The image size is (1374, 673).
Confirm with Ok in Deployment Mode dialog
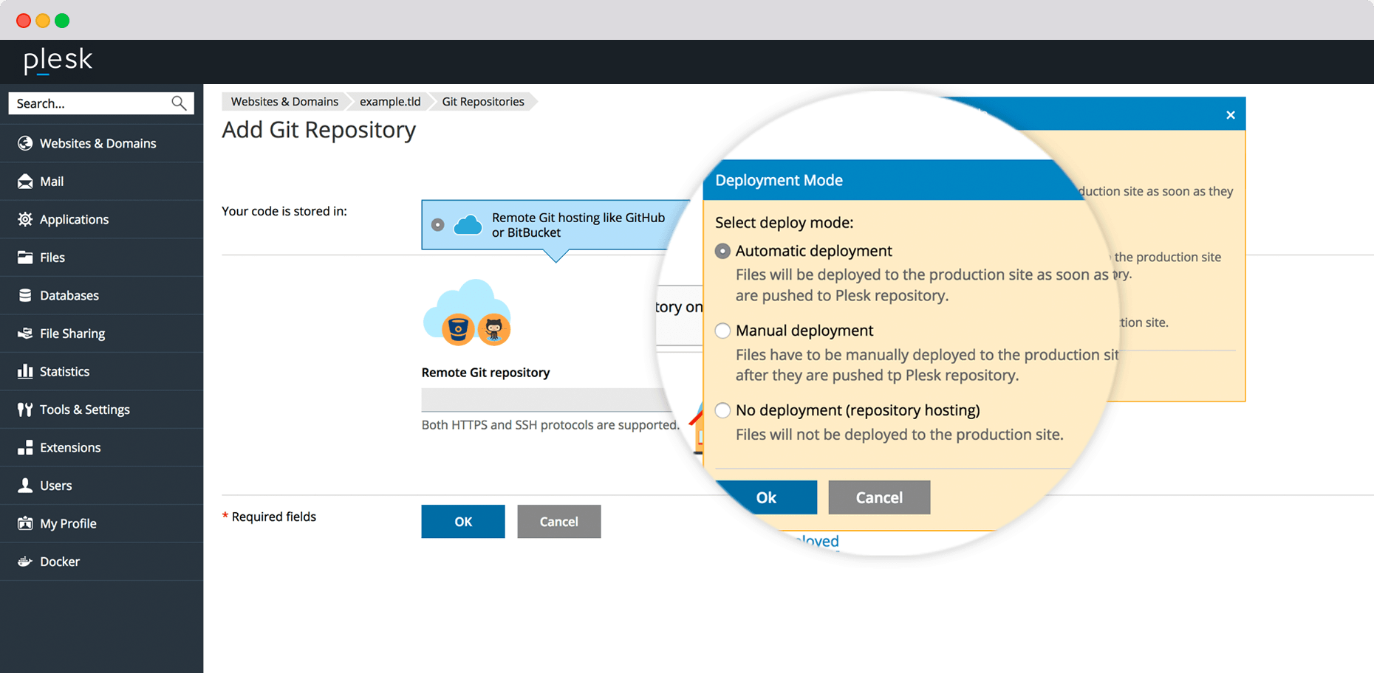tap(766, 497)
